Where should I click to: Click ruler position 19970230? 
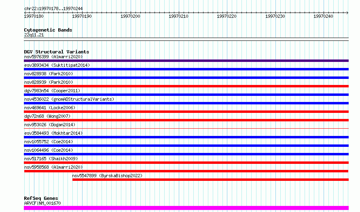(x=275, y=16)
